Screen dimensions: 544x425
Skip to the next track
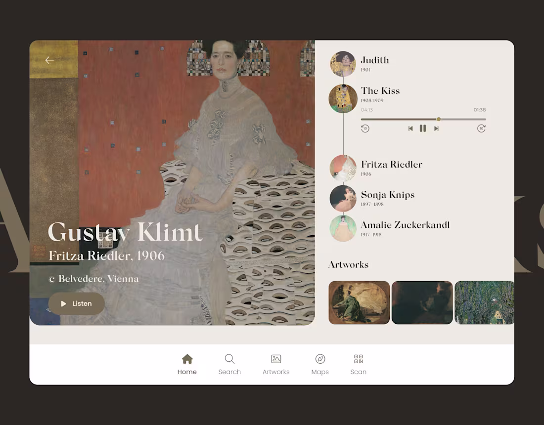coord(437,128)
